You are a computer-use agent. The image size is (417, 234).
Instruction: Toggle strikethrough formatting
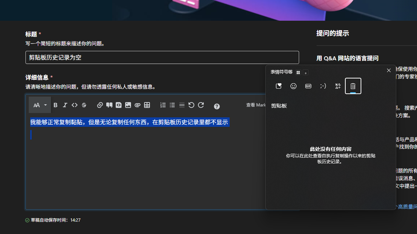[84, 105]
